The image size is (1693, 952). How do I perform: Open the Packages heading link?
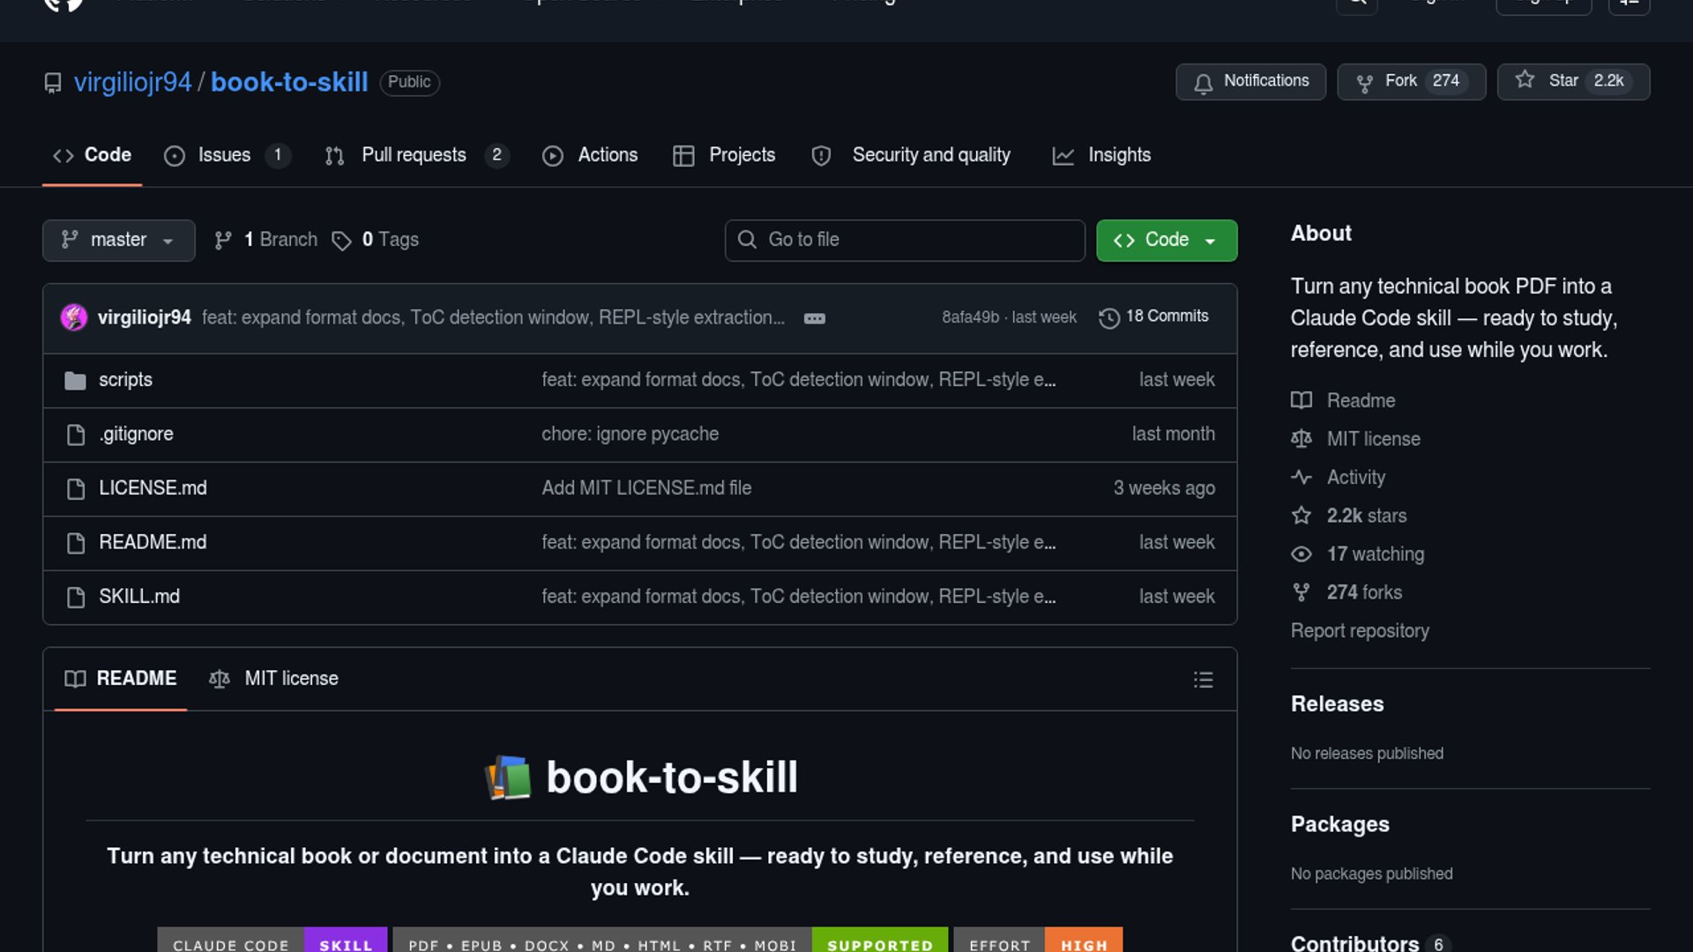point(1339,824)
